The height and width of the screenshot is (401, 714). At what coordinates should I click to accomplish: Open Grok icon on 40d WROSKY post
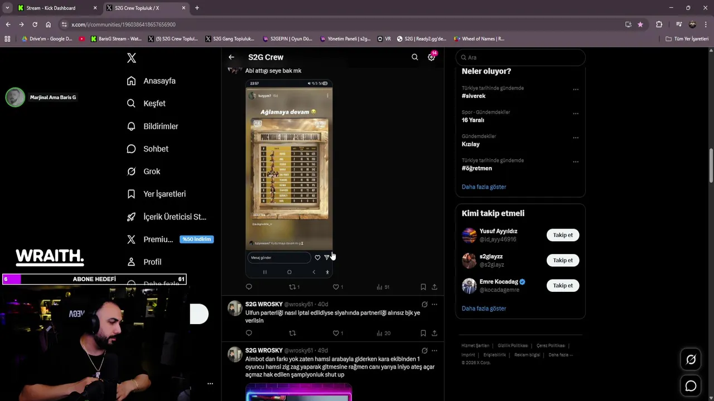pyautogui.click(x=424, y=304)
